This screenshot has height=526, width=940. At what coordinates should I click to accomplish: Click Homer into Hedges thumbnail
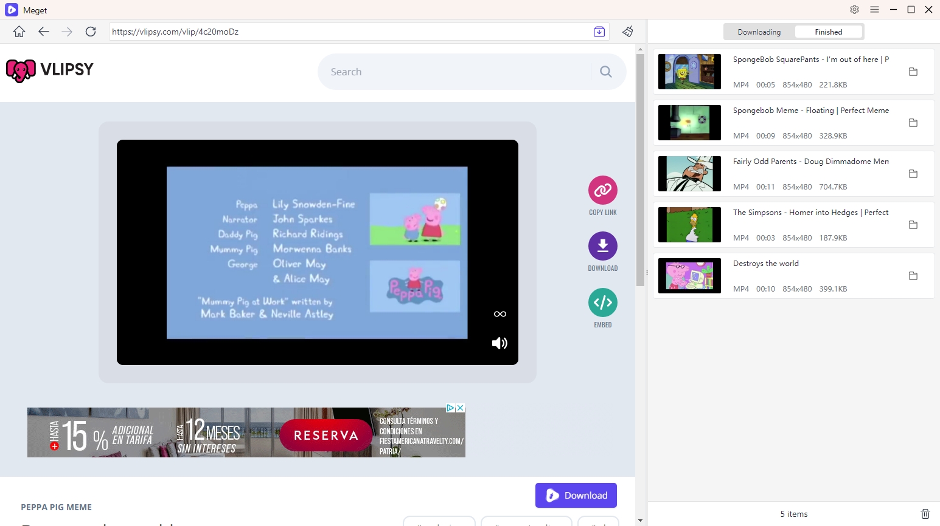[x=689, y=225]
